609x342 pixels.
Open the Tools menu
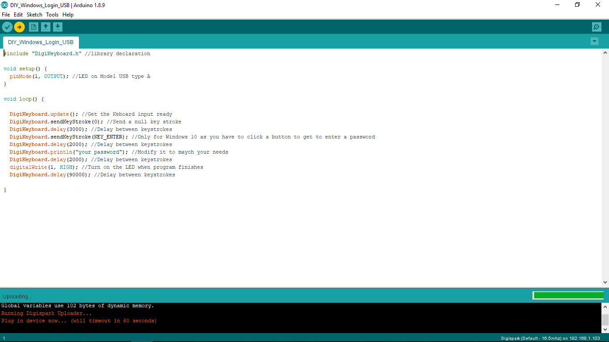(52, 14)
